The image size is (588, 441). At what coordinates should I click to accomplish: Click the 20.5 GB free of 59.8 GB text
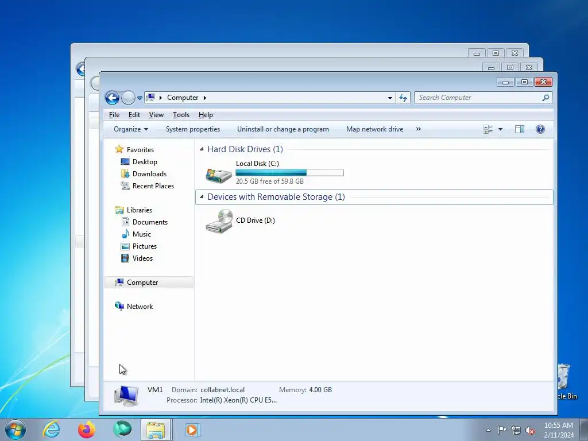(270, 181)
